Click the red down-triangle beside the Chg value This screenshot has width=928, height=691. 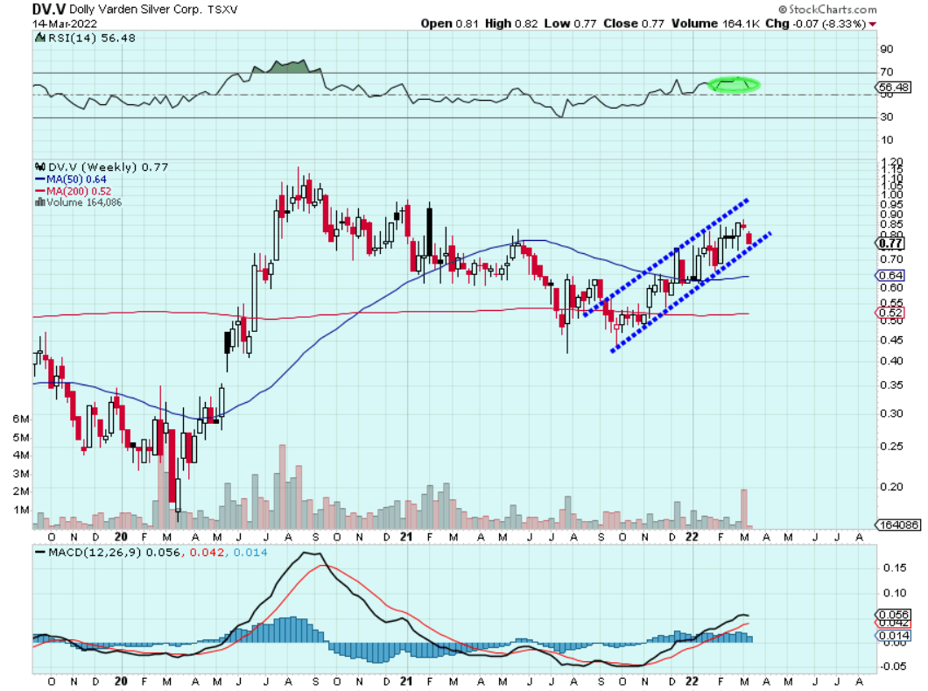872,25
